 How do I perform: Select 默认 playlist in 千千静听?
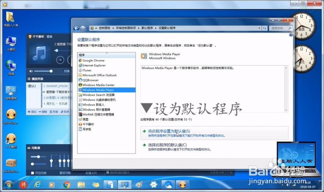pos(32,86)
